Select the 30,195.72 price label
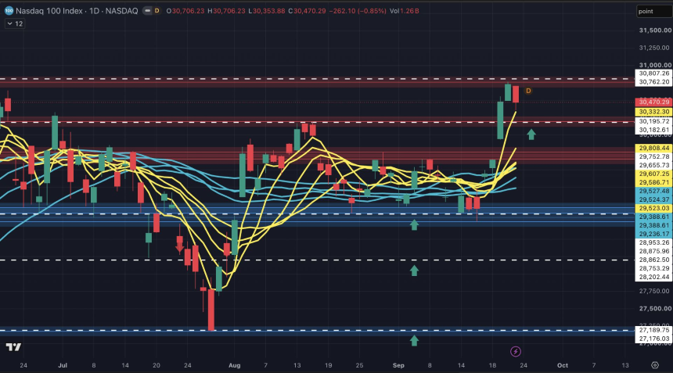The height and width of the screenshot is (373, 673). pyautogui.click(x=653, y=121)
